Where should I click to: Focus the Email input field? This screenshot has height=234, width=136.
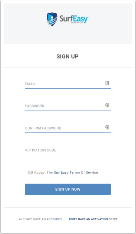tap(68, 84)
